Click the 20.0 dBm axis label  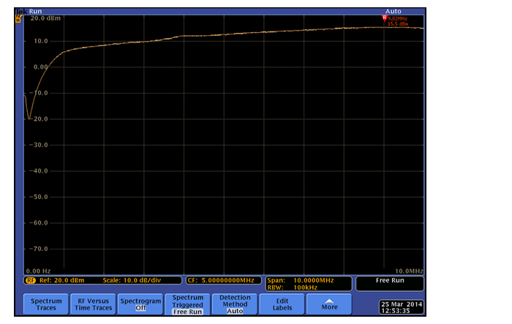(45, 18)
